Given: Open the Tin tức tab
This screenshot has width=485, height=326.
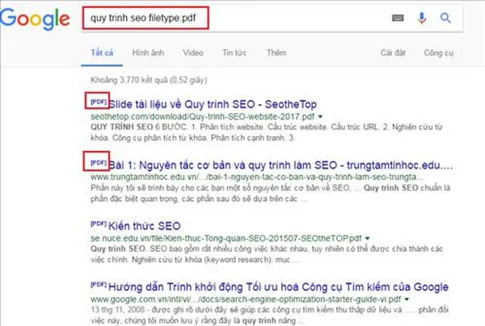Looking at the screenshot, I should pos(234,52).
